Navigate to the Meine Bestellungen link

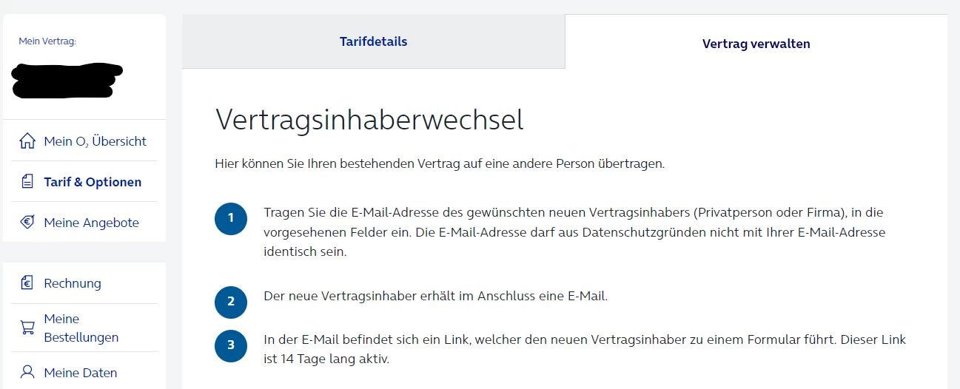pos(81,328)
